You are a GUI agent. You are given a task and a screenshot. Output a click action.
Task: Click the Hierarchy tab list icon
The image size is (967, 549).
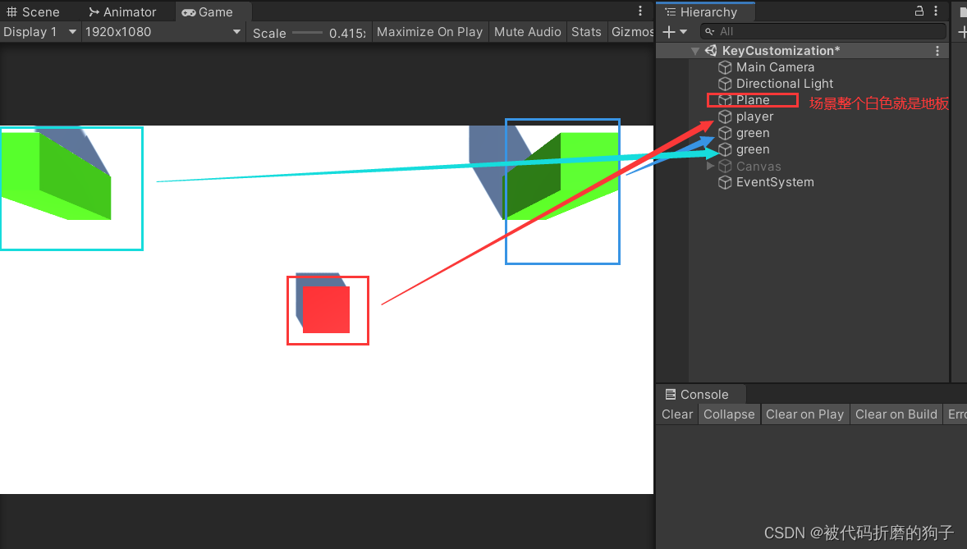pyautogui.click(x=671, y=11)
